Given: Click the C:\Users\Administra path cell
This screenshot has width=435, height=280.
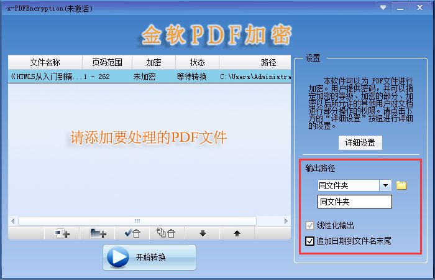Looking at the screenshot, I should click(x=255, y=77).
